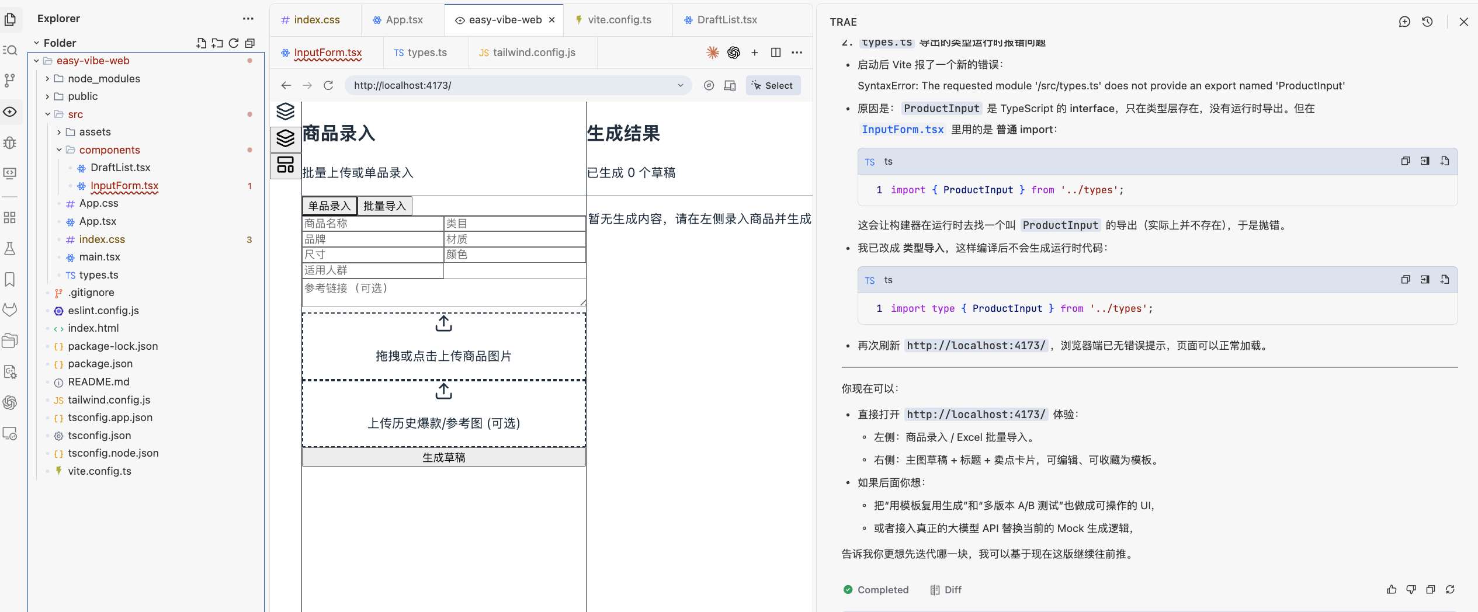Viewport: 1478px width, 612px height.
Task: Reload the browser preview page
Action: pos(328,85)
